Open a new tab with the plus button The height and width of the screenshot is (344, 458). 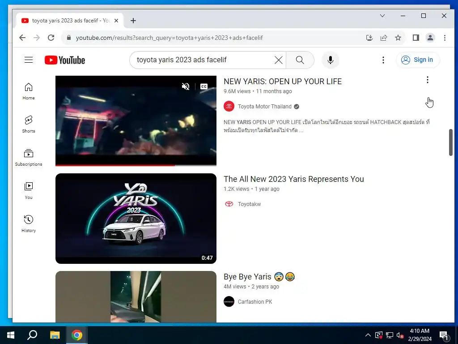(133, 21)
